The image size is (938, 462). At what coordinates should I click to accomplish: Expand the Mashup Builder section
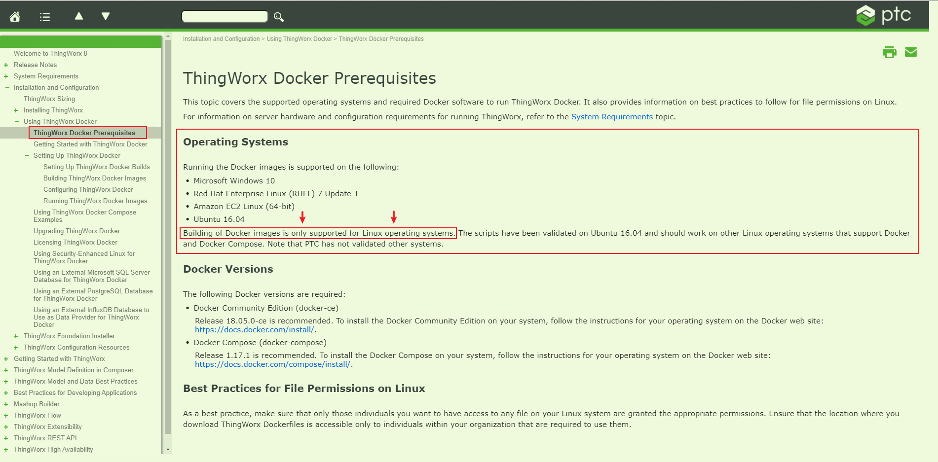tap(5, 404)
